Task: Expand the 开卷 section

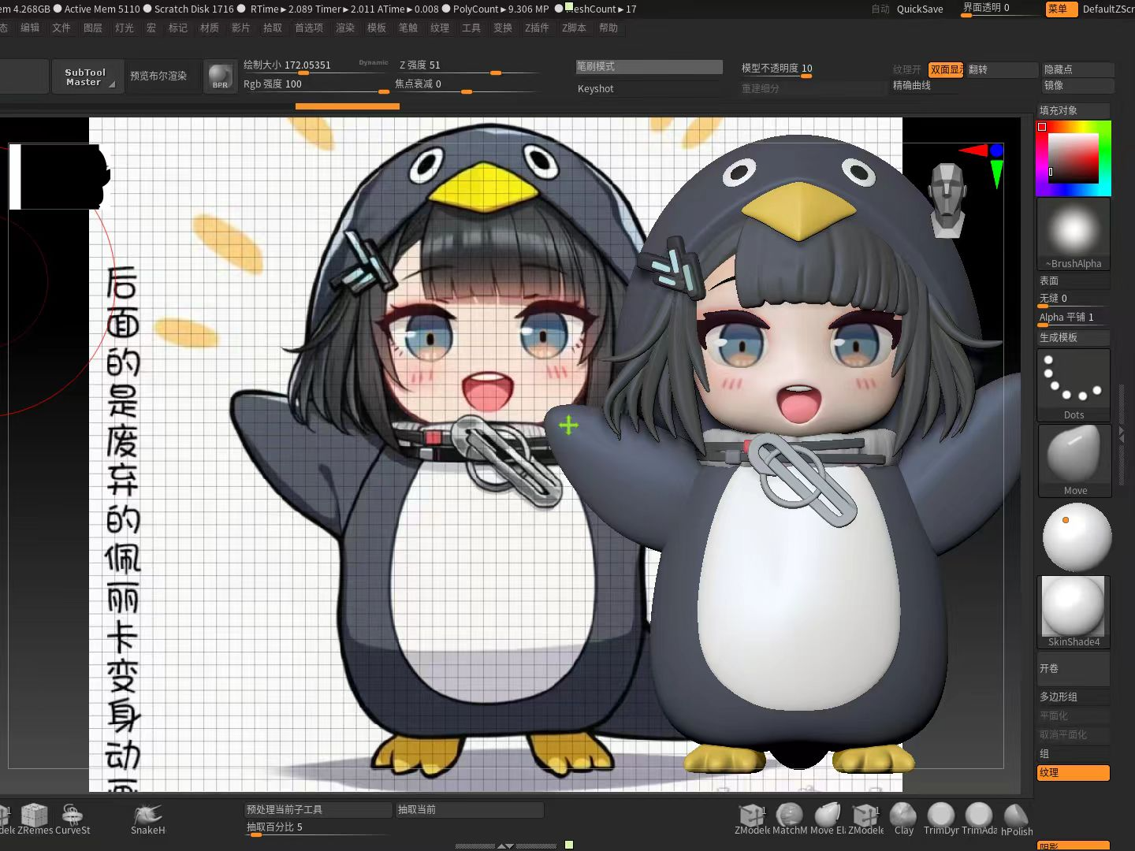Action: [x=1074, y=669]
